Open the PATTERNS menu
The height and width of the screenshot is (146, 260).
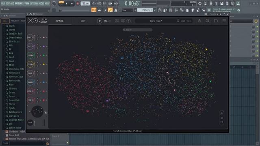coord(19,3)
